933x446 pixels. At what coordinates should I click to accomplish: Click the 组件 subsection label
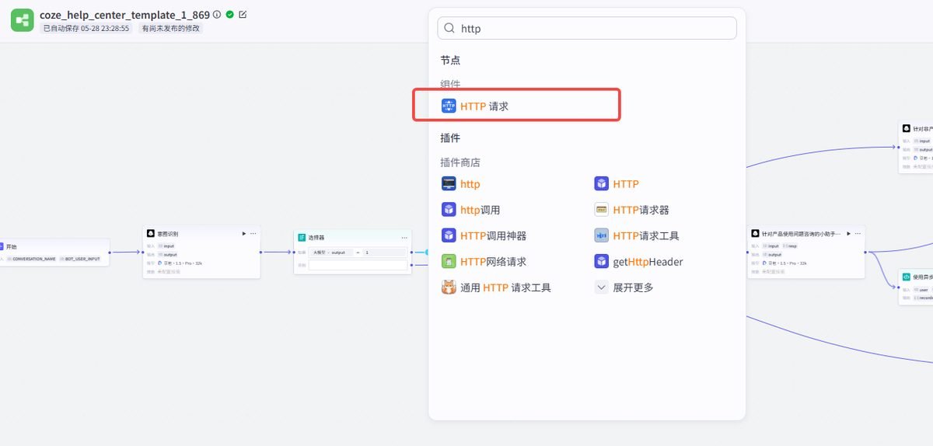click(x=450, y=84)
